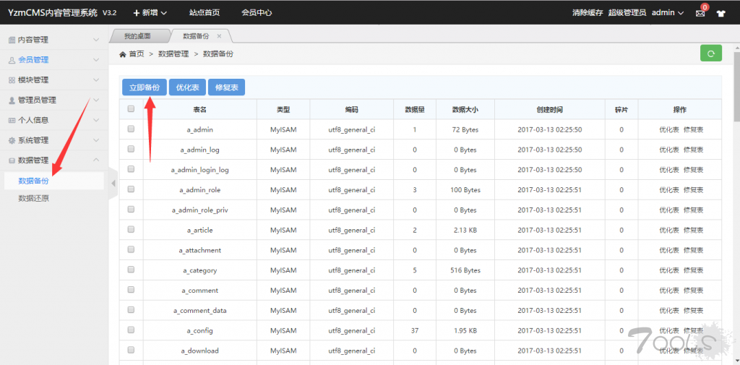Click the 516 Bytes size cell
This screenshot has width=740, height=365.
tap(465, 270)
